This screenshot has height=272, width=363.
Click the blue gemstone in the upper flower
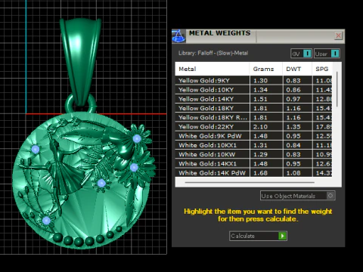click(137, 139)
